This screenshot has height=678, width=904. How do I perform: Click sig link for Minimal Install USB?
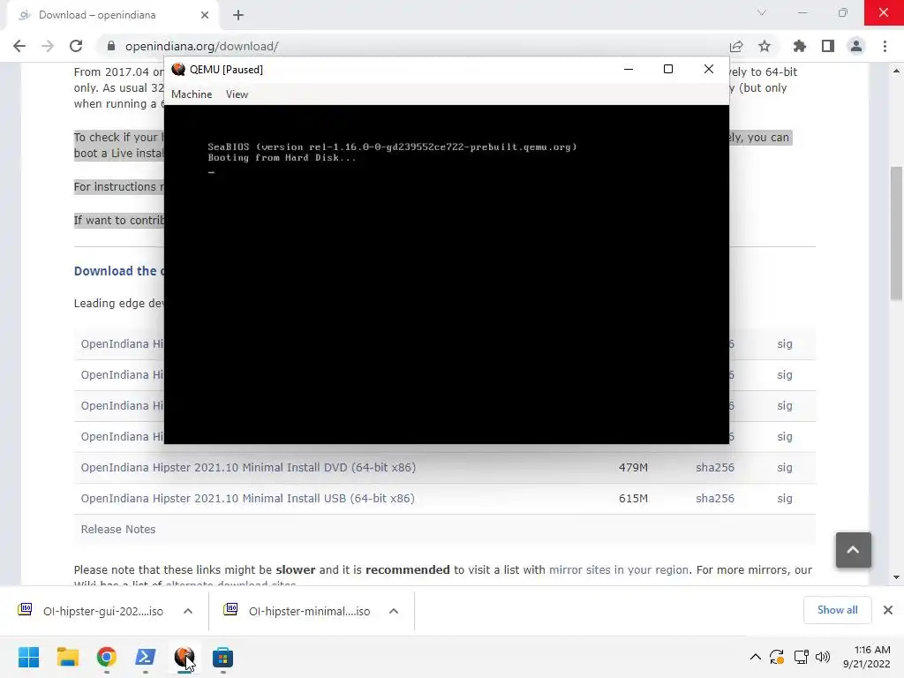coord(785,499)
